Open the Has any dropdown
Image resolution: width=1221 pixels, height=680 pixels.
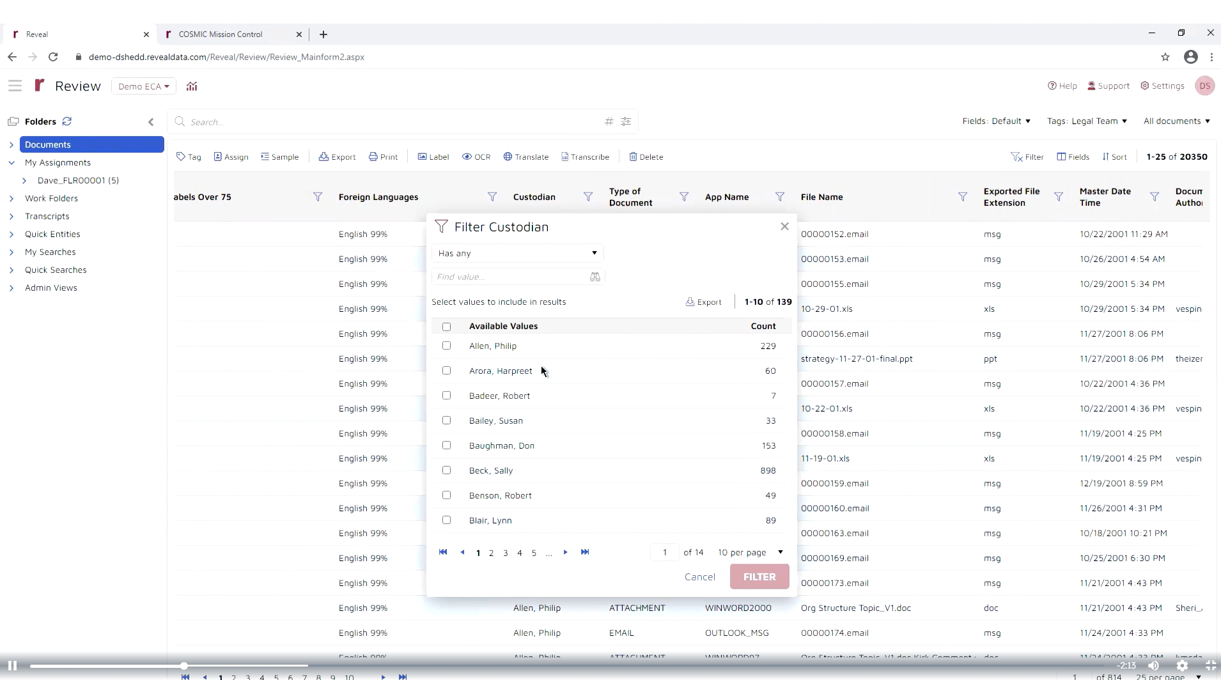[x=517, y=253]
